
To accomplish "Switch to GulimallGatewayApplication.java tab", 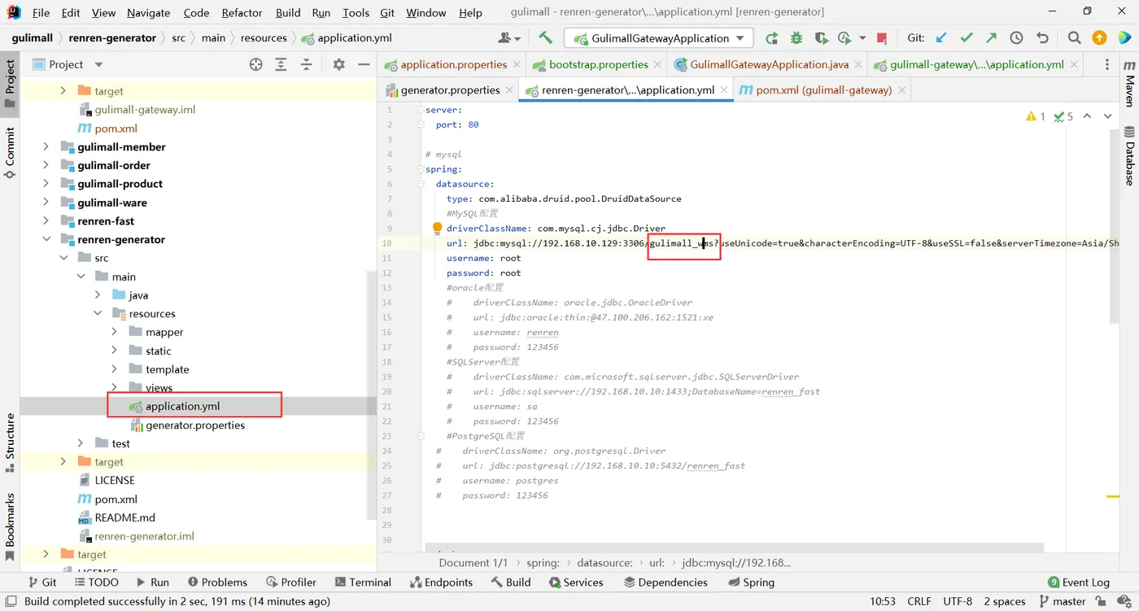I will pos(769,64).
